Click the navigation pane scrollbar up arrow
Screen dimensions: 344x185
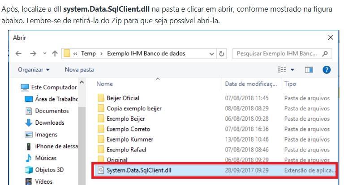point(82,82)
